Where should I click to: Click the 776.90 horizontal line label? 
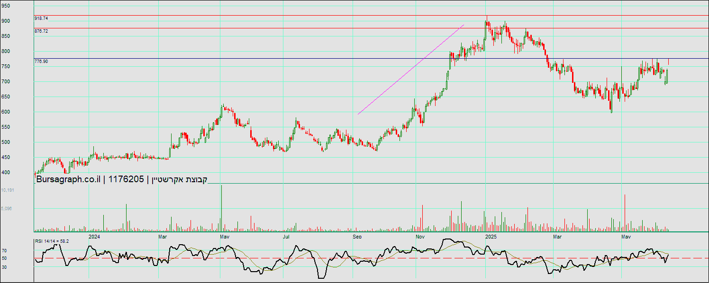pos(41,61)
